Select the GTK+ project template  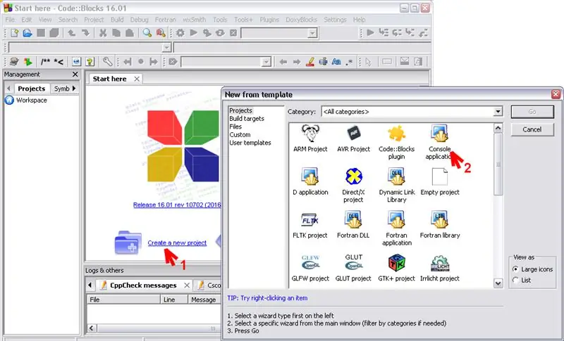[396, 268]
